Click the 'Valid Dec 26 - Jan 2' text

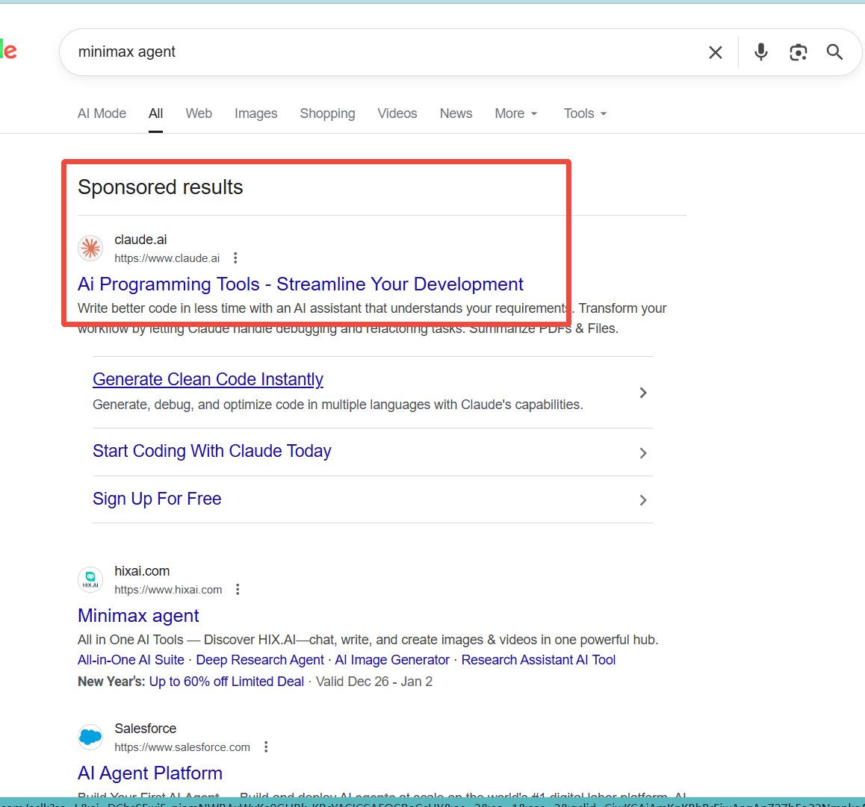pyautogui.click(x=374, y=682)
